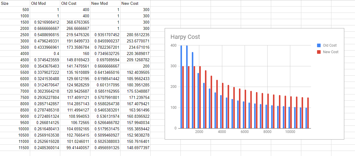Select Old Cost cell 219.5476326
The image size is (355, 156).
click(x=75, y=35)
